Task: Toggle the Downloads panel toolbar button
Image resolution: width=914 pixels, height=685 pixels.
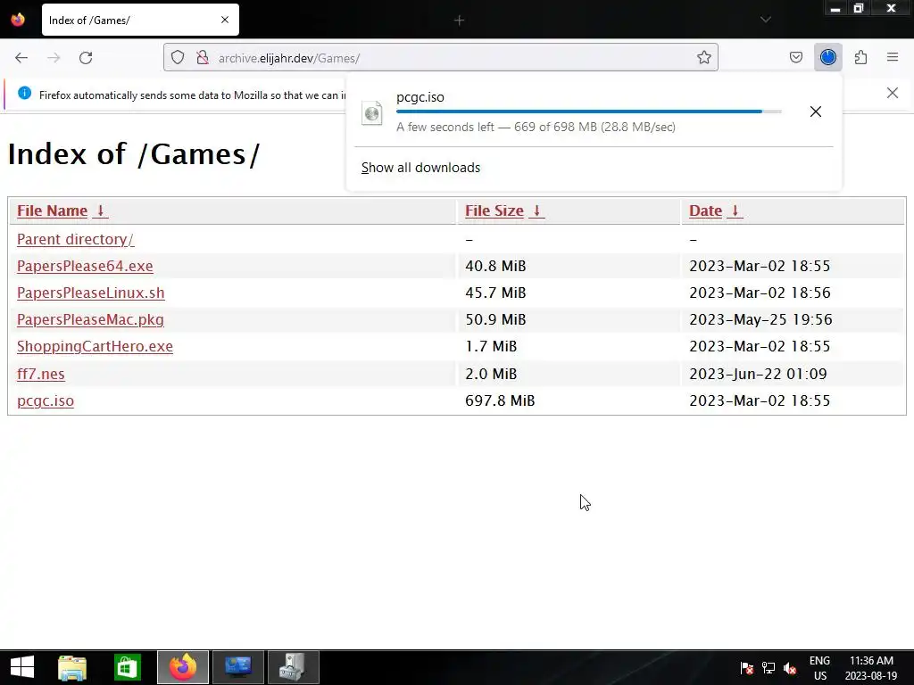Action: coord(827,57)
